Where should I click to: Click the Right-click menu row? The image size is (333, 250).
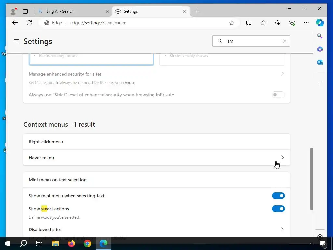pyautogui.click(x=157, y=142)
